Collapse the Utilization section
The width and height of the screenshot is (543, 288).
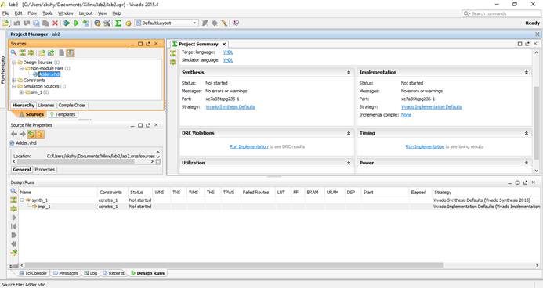click(x=349, y=164)
